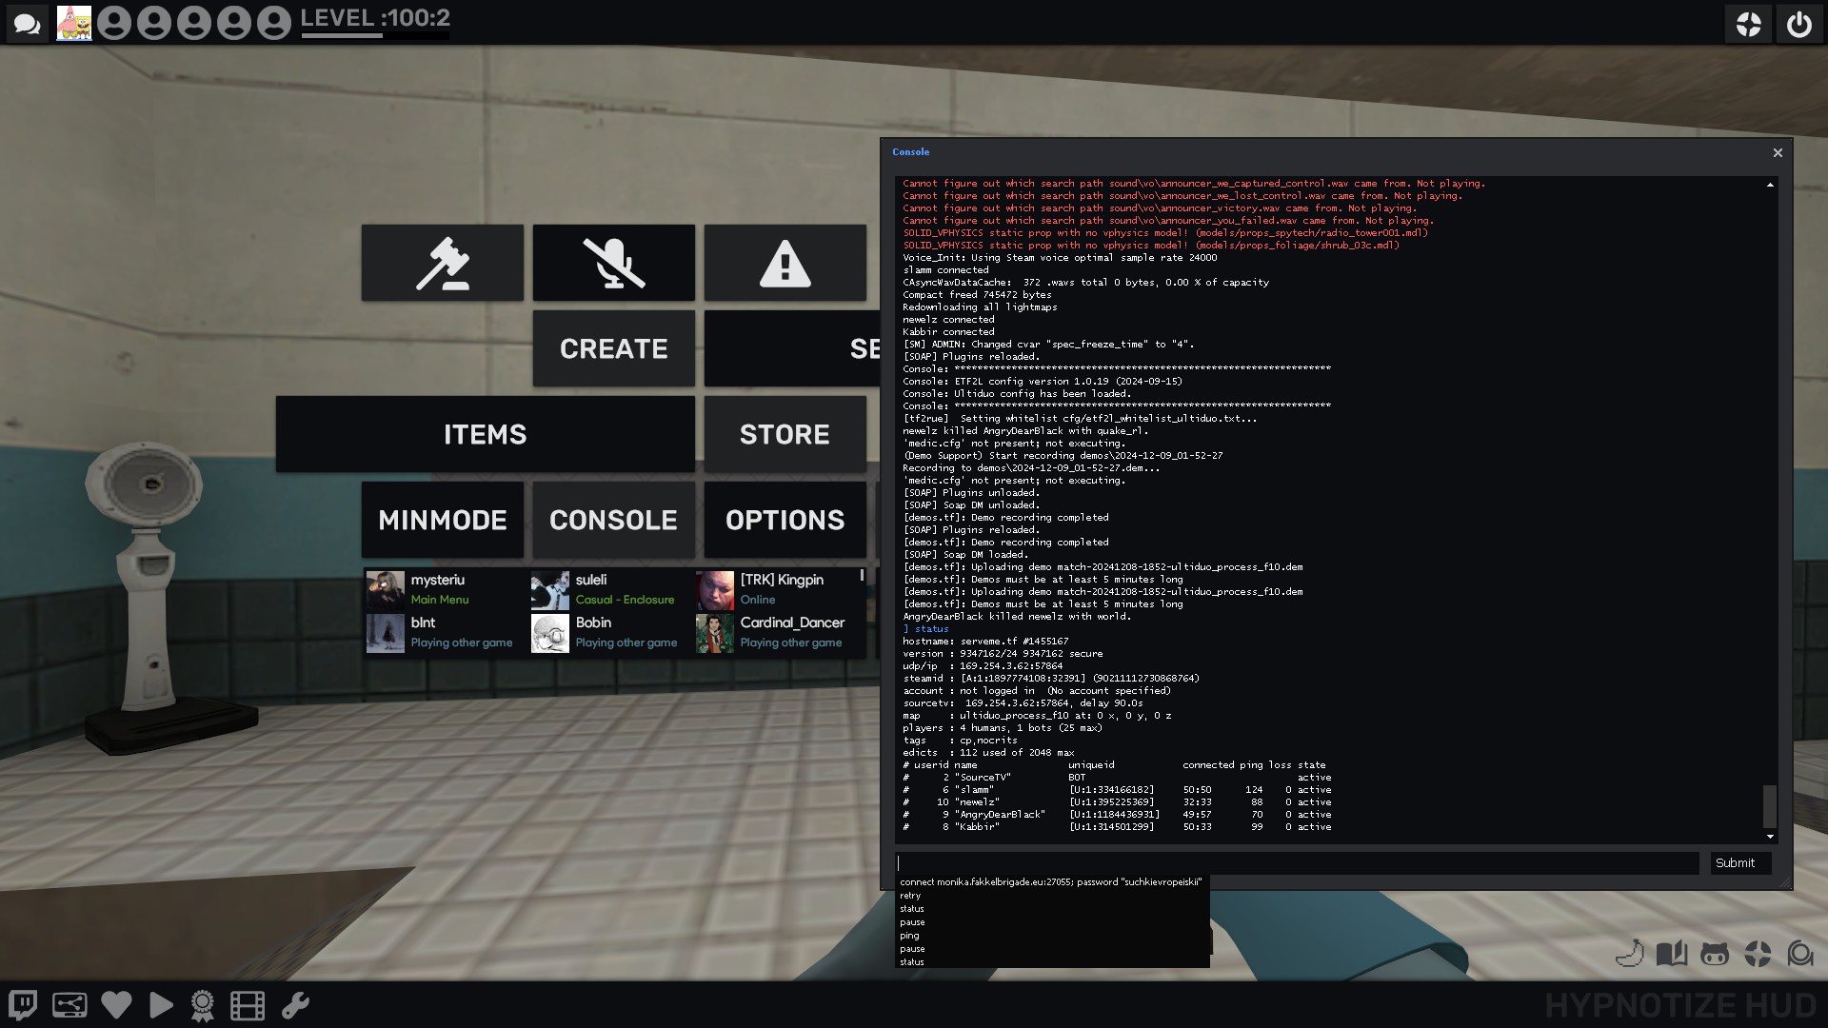Pick 'retry' from console autocomplete list
Viewport: 1828px width, 1028px height.
pos(911,896)
